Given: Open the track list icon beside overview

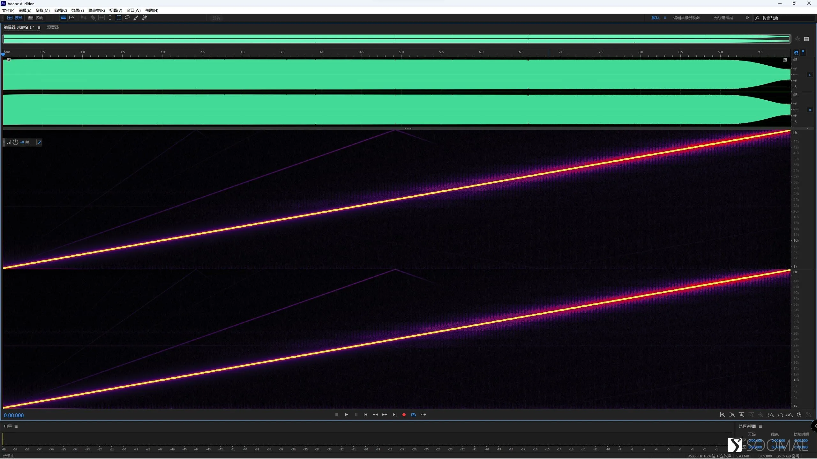Looking at the screenshot, I should (806, 39).
